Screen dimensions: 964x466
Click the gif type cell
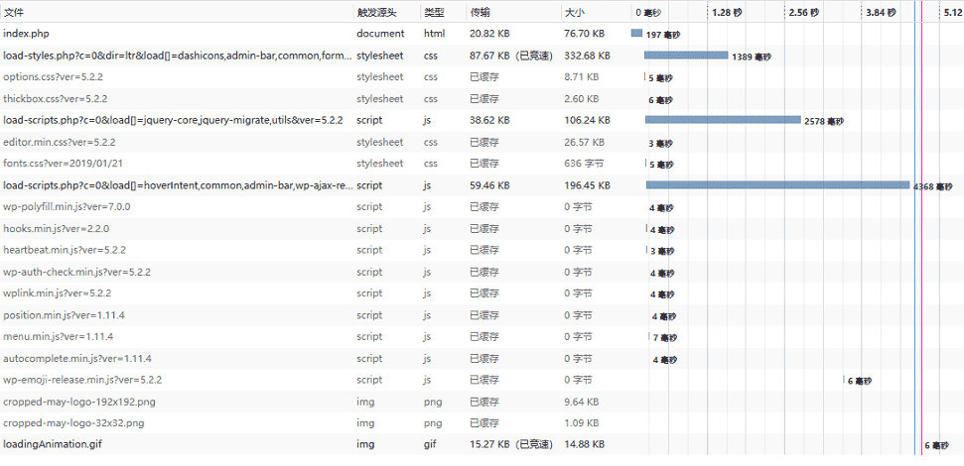point(429,444)
